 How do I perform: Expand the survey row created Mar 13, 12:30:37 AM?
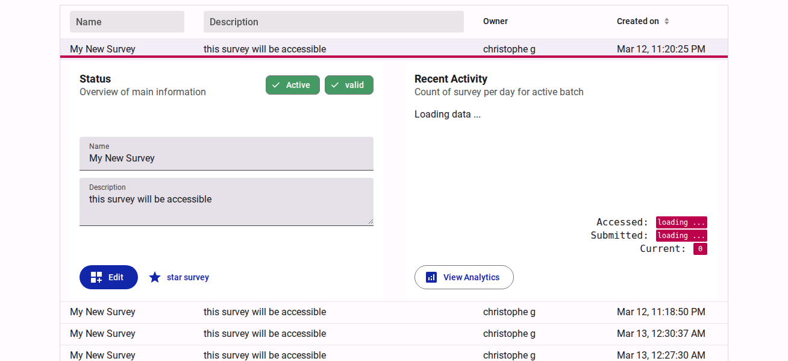pos(394,334)
